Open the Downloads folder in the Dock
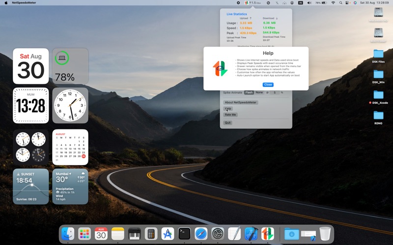Viewport: 393px width, 245px height. coord(291,234)
